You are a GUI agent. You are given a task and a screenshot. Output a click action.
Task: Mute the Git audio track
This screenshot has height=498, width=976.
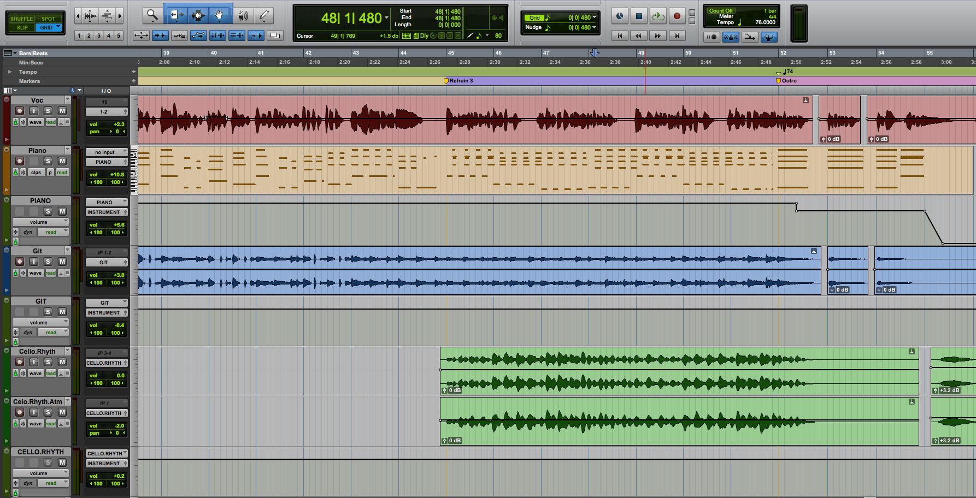point(62,262)
